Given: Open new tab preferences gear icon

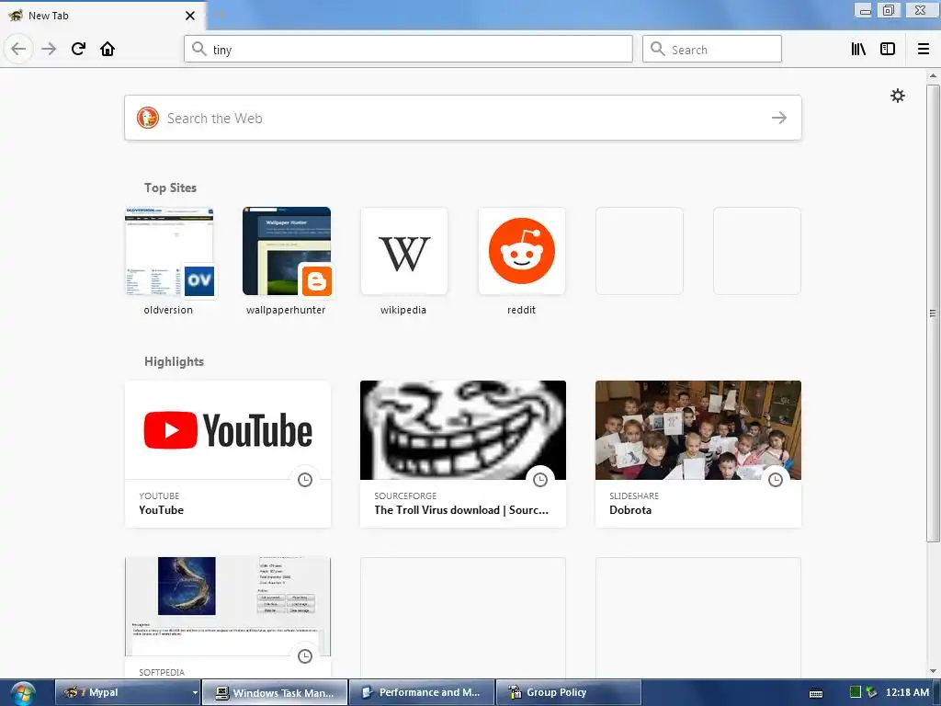Looking at the screenshot, I should pos(897,96).
